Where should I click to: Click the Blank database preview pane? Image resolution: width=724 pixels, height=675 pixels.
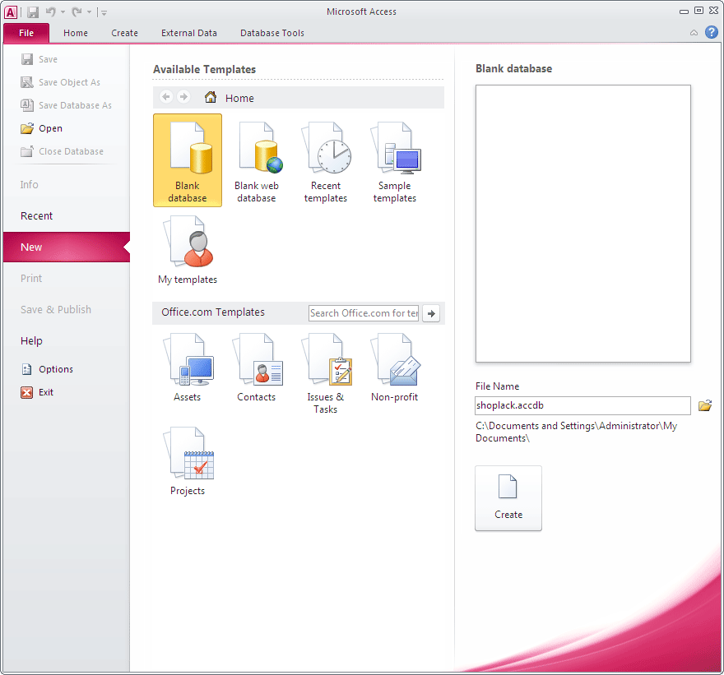(583, 224)
